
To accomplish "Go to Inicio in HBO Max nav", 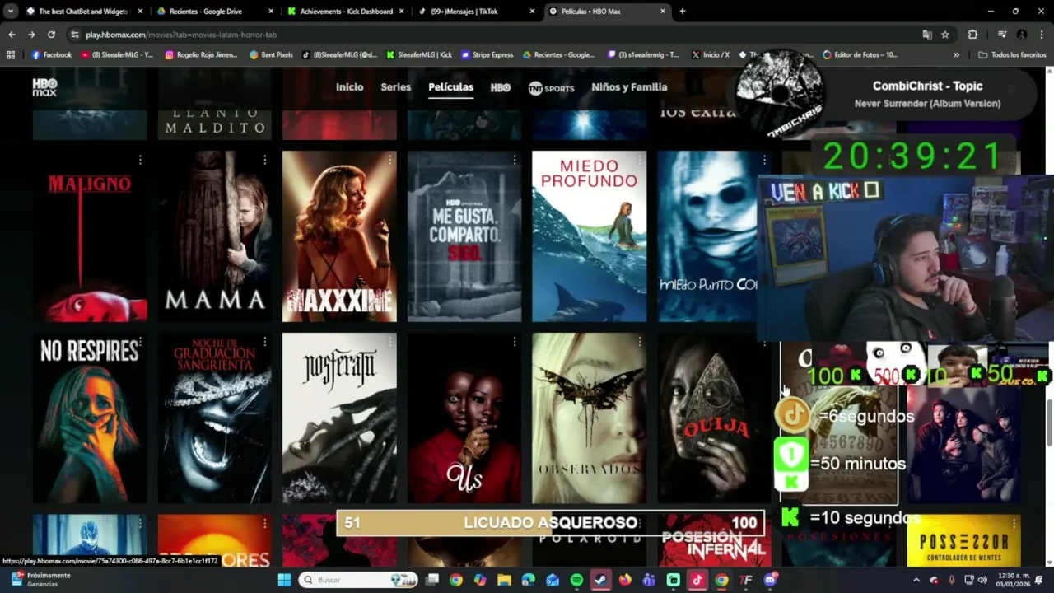I will (x=349, y=87).
